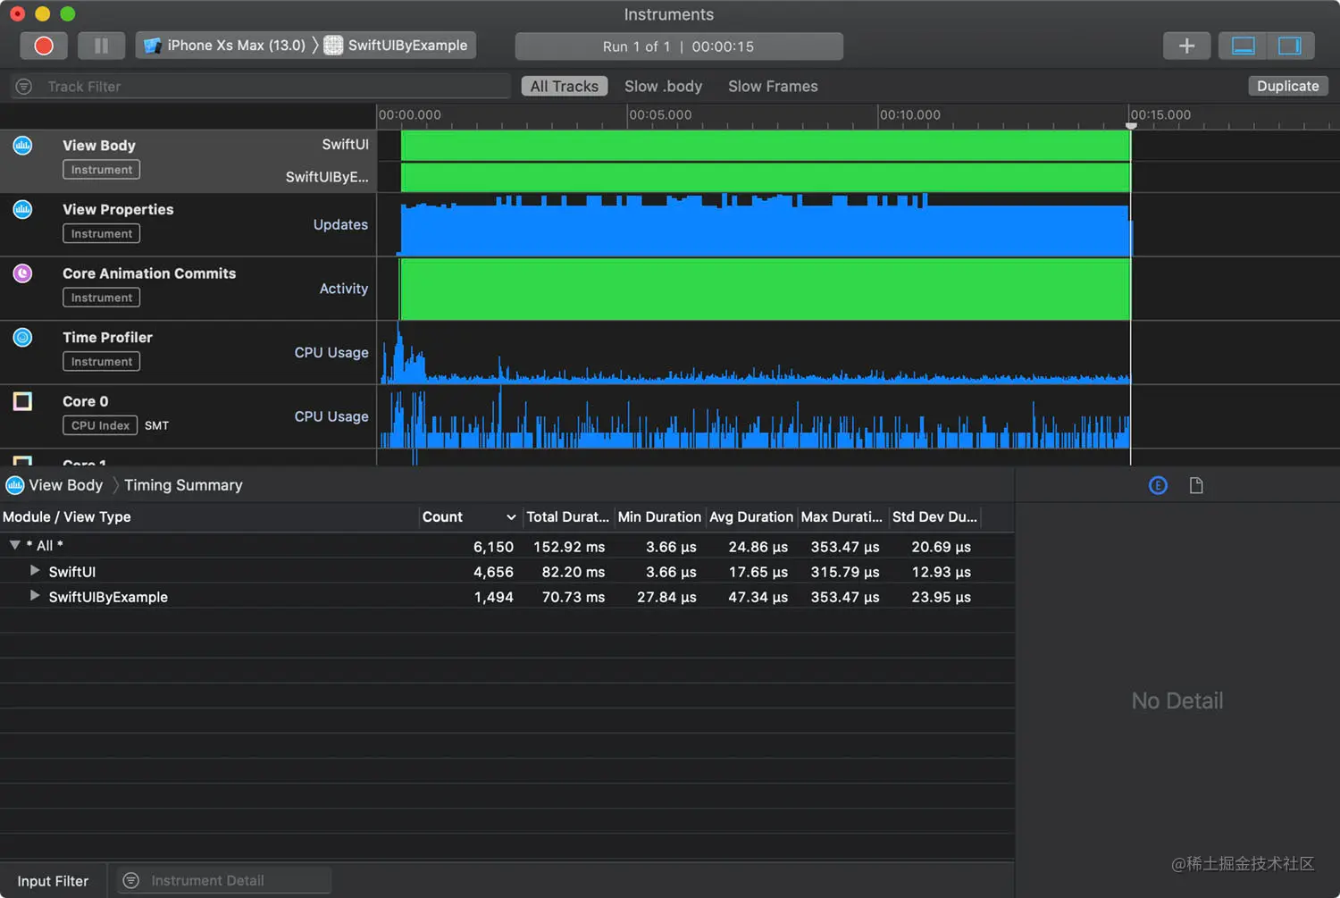Click the Instrument badge under View Body
This screenshot has height=898, width=1340.
pos(101,170)
